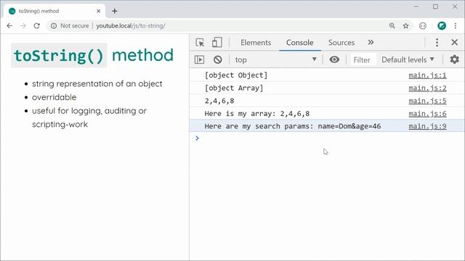This screenshot has width=465, height=261.
Task: Open console settings gear
Action: tap(454, 59)
